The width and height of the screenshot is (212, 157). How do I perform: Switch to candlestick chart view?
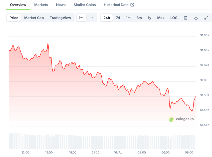tap(92, 18)
